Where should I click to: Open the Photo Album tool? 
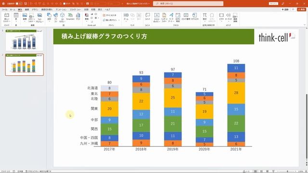[39, 17]
